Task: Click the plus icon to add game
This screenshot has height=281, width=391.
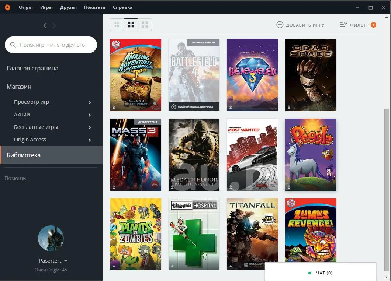Action: [280, 25]
